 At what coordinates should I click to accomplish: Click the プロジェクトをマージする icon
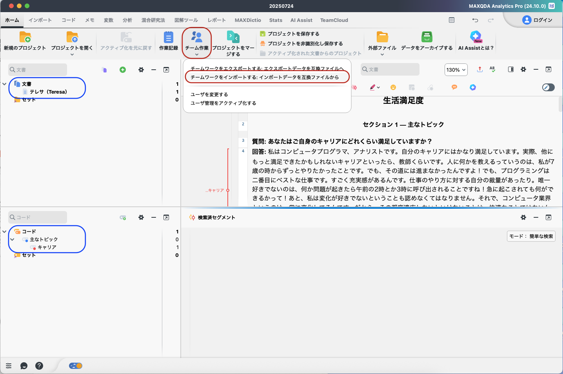pyautogui.click(x=233, y=37)
